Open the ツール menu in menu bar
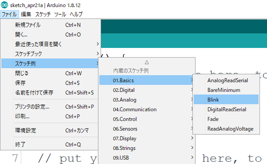The image size is (267, 164). [x=60, y=14]
